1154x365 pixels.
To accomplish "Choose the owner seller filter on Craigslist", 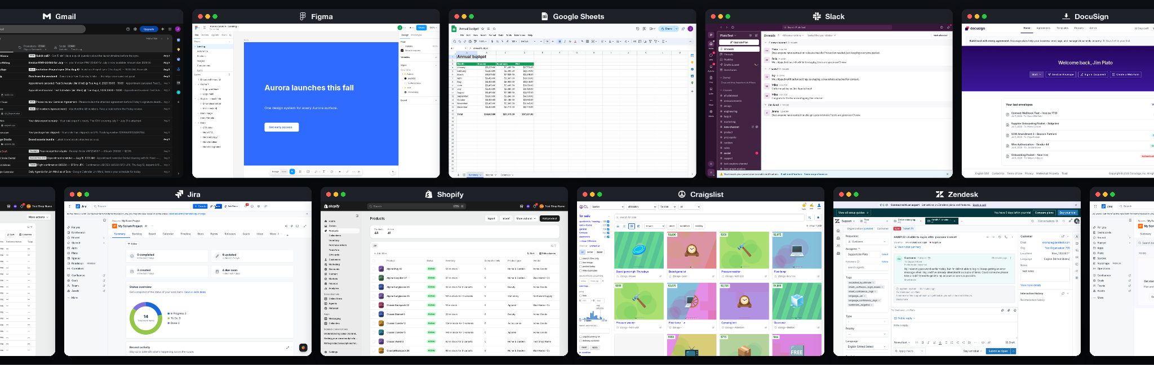I will (590, 252).
